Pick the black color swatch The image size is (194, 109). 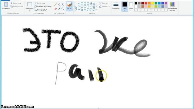pos(136,3)
